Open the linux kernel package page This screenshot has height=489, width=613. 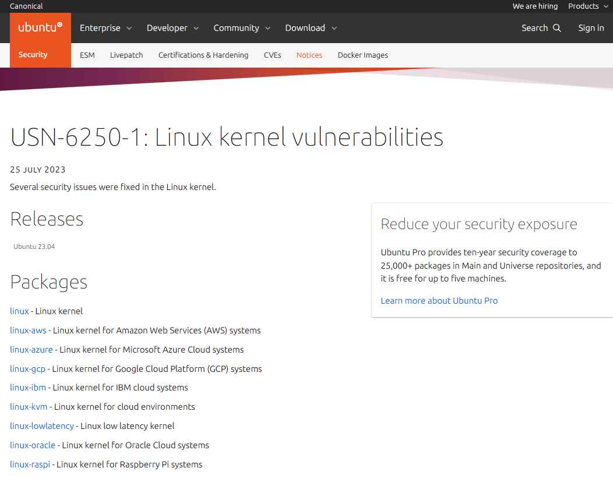click(x=19, y=311)
